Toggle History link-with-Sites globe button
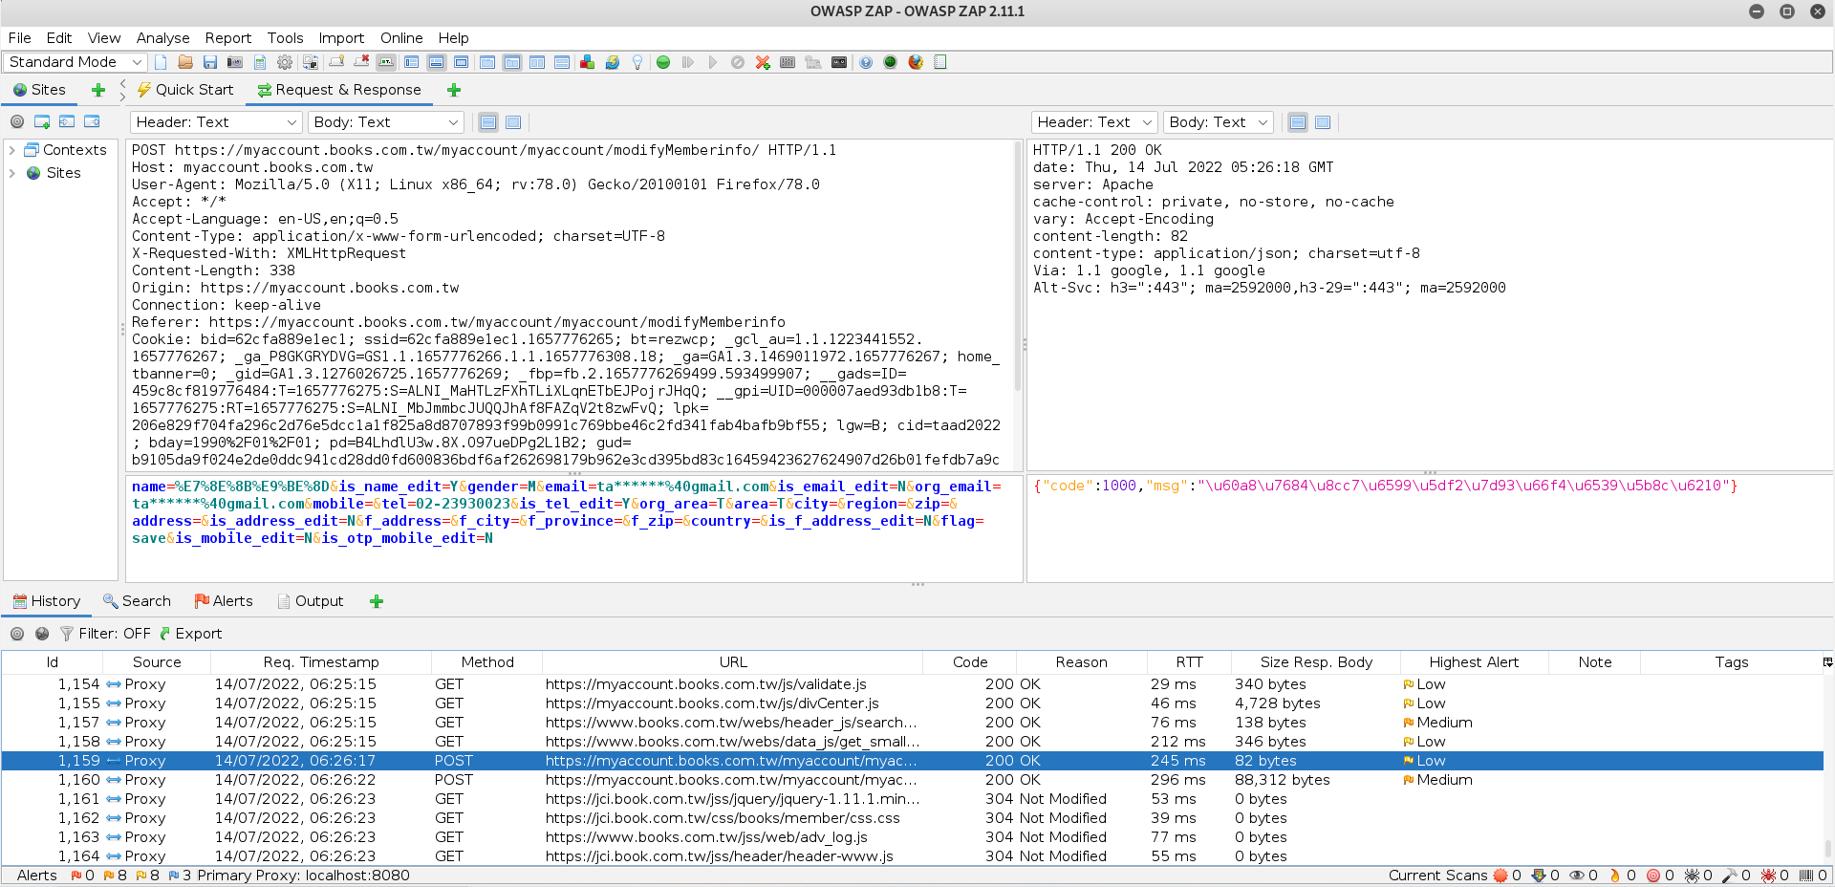 coord(42,634)
